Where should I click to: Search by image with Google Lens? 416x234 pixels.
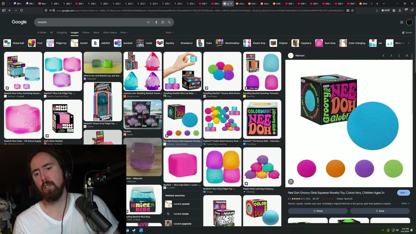[163, 22]
